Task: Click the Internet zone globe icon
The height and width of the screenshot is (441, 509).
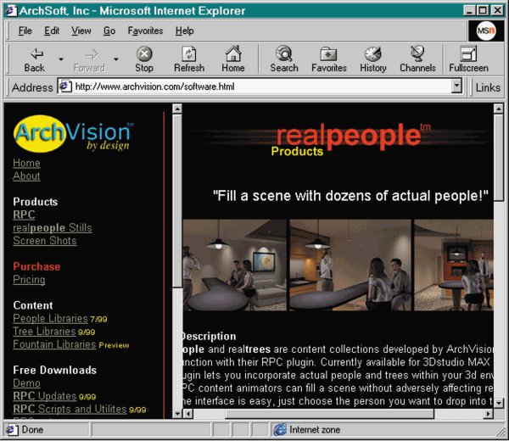Action: point(280,430)
